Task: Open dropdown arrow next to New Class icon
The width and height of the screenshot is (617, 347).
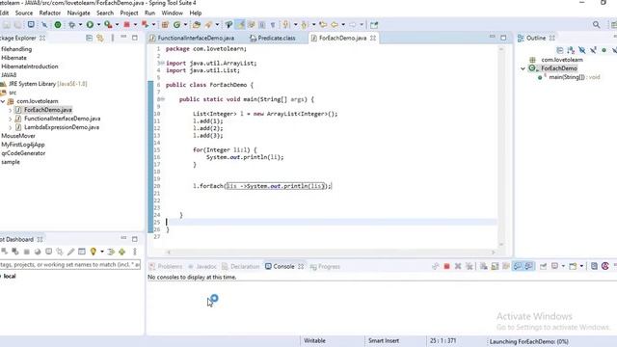Action: [x=185, y=25]
